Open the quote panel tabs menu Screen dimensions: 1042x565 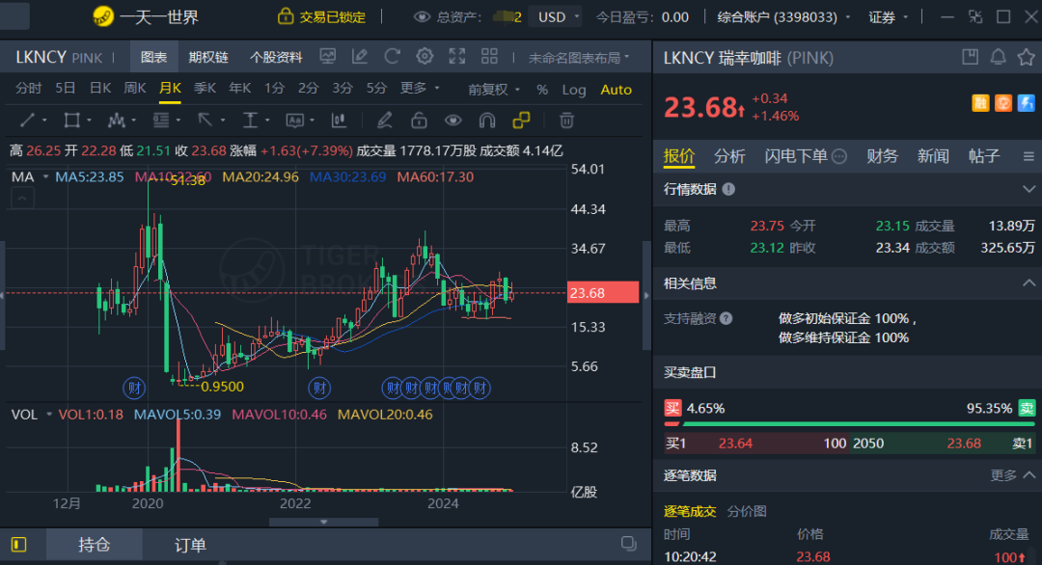point(1028,156)
